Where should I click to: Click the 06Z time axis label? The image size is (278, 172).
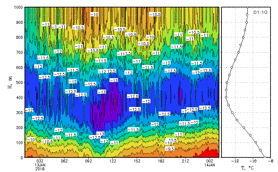(64, 161)
